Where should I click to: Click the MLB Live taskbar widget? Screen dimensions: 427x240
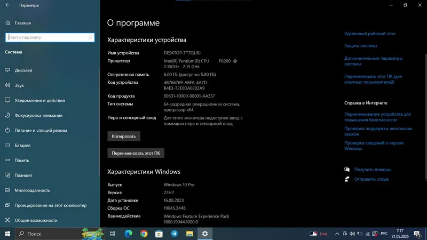point(318,234)
